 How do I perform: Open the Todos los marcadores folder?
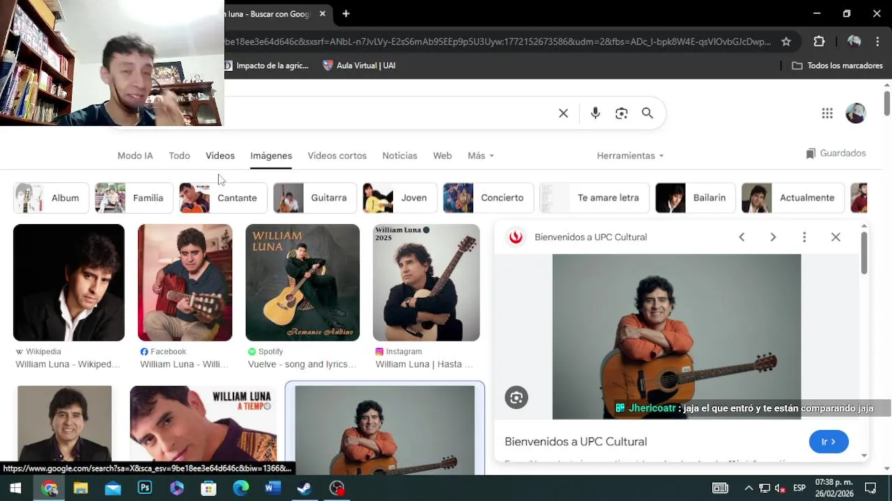838,65
